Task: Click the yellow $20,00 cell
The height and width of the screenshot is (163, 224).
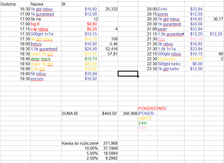Action: [x=80, y=64]
